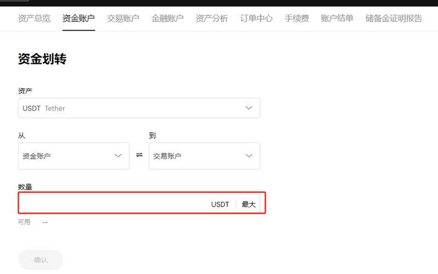Image resolution: width=438 pixels, height=274 pixels.
Task: Click the chevron arrow in the 从 box
Action: pos(118,156)
